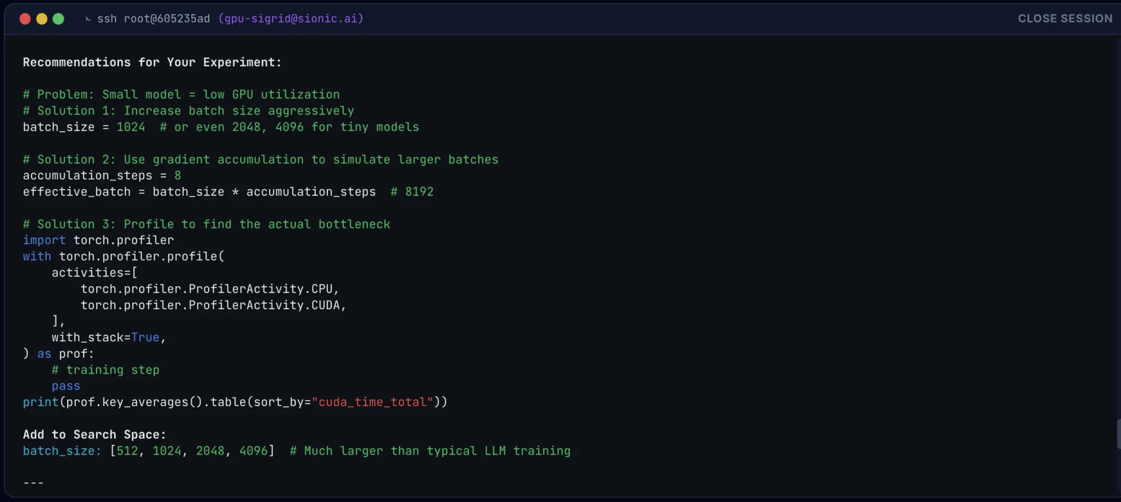
Task: Click the yellow minimize window dot
Action: point(42,19)
